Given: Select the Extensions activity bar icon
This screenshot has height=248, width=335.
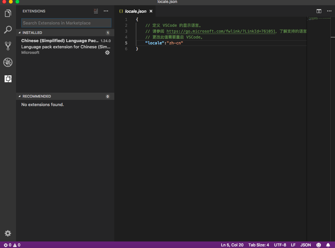Looking at the screenshot, I should pos(8,79).
